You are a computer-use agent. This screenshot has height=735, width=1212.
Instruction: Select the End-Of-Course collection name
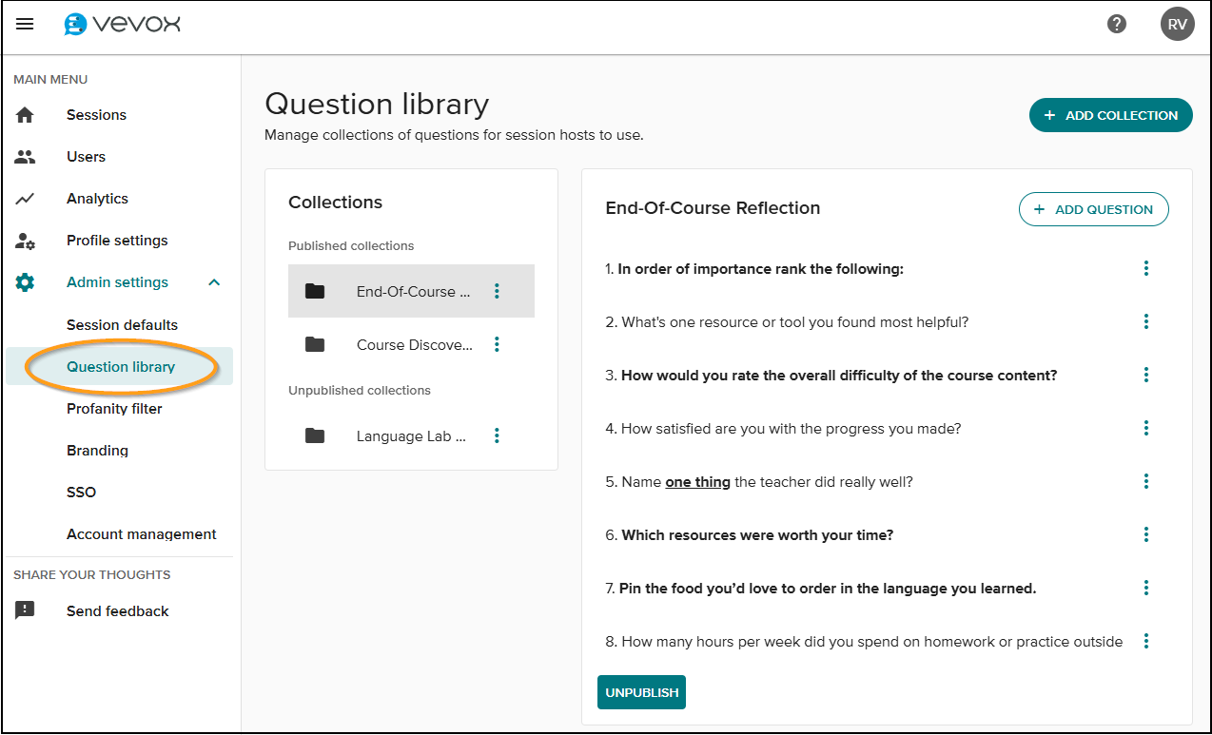pyautogui.click(x=414, y=292)
